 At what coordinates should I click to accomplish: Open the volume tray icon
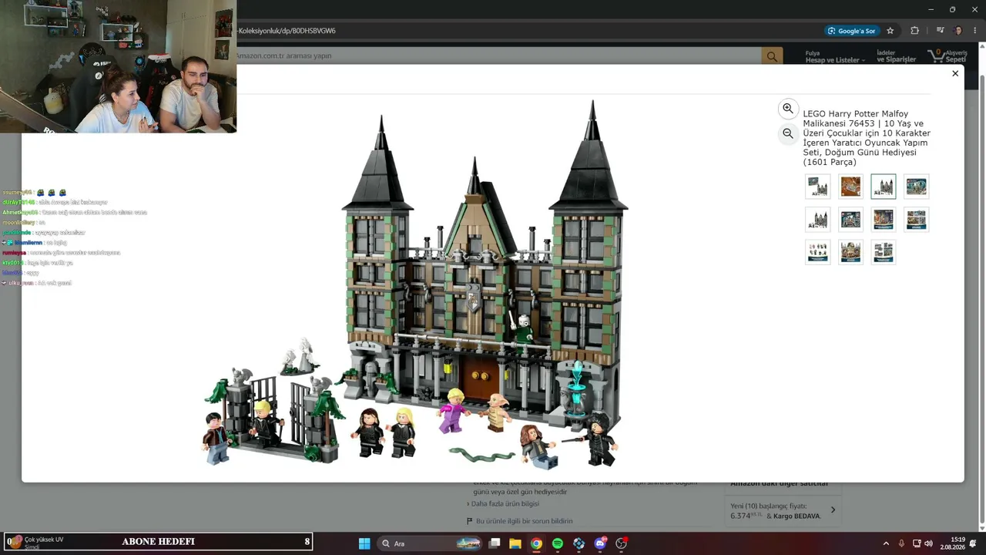pyautogui.click(x=928, y=543)
